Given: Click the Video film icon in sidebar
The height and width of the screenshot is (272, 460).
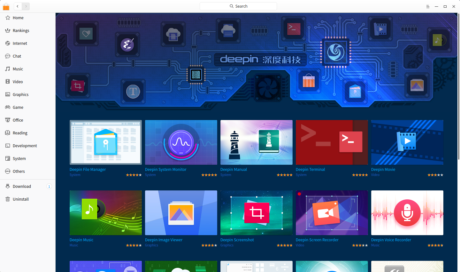Looking at the screenshot, I should (x=8, y=82).
